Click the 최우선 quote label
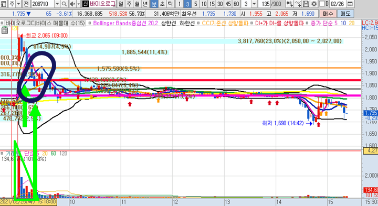This screenshot has height=206, width=378. click(189, 14)
